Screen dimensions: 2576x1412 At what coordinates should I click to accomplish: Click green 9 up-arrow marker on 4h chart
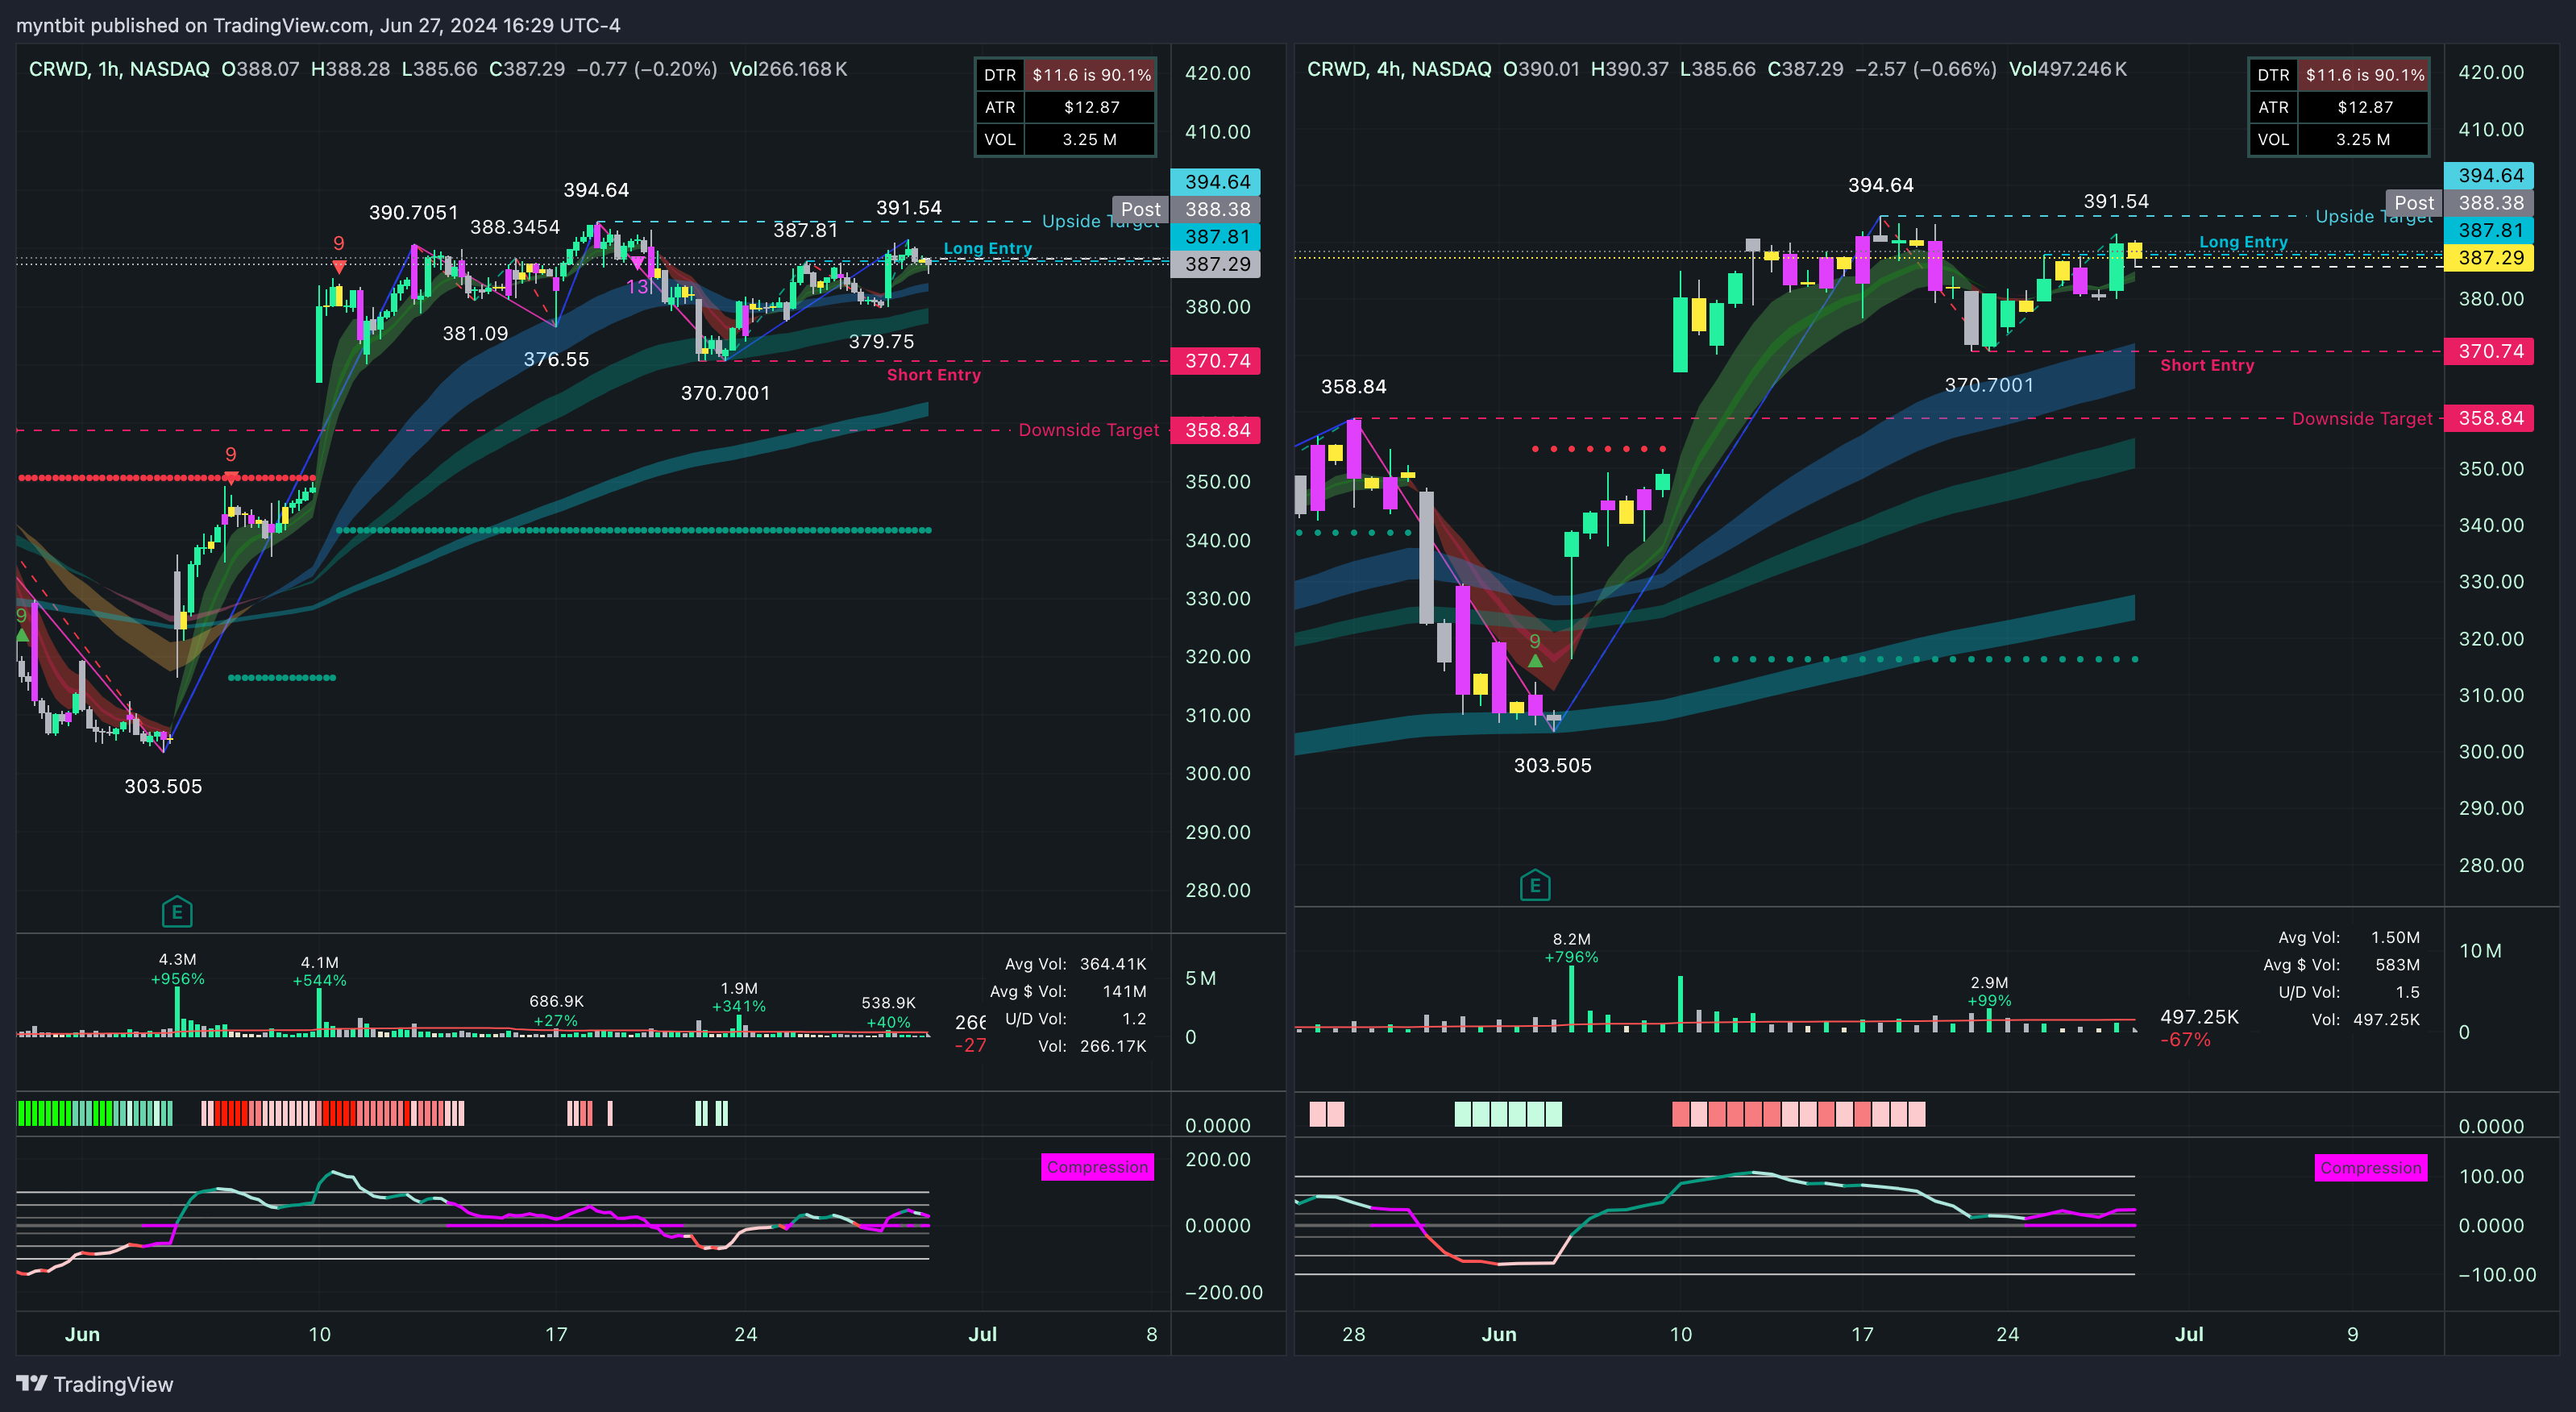[1535, 660]
